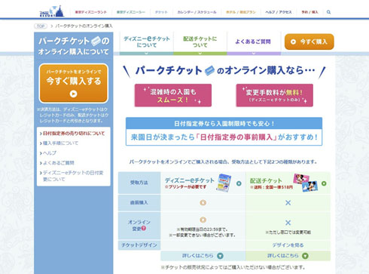The width and height of the screenshot is (369, 274).
Task: Open ホテル navigation item in header
Action: pos(241,12)
